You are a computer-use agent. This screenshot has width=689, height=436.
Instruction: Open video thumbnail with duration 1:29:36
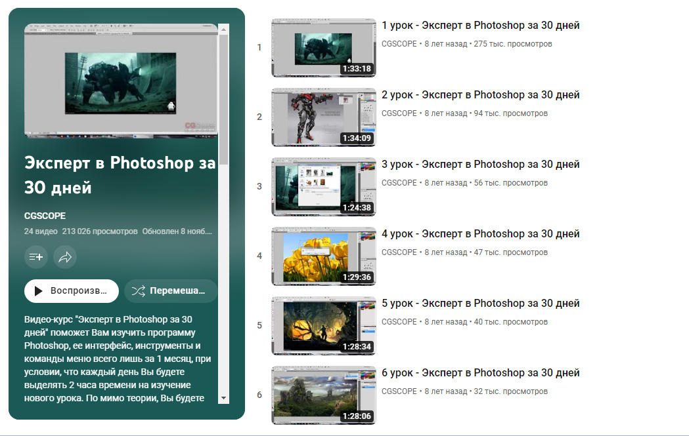(x=324, y=256)
